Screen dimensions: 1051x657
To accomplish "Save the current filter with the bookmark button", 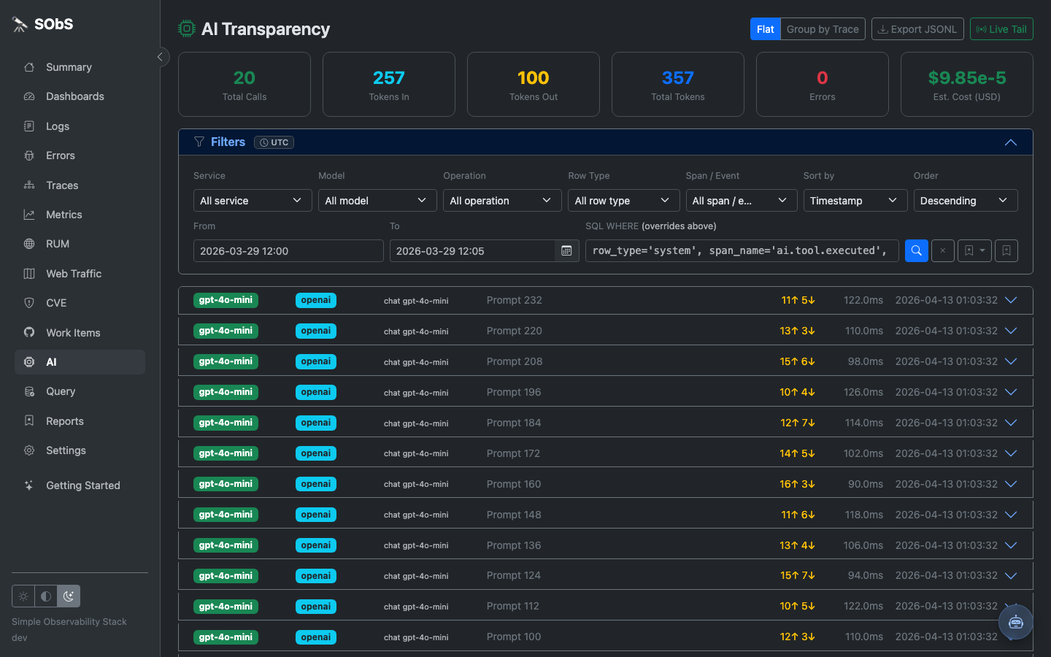I will click(1006, 251).
